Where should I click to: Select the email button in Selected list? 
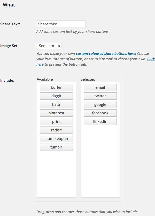(x=100, y=87)
